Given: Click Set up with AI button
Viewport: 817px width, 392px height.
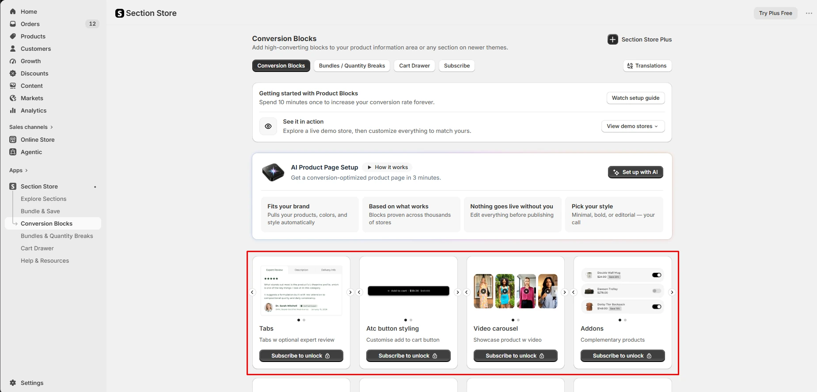Looking at the screenshot, I should click(635, 172).
